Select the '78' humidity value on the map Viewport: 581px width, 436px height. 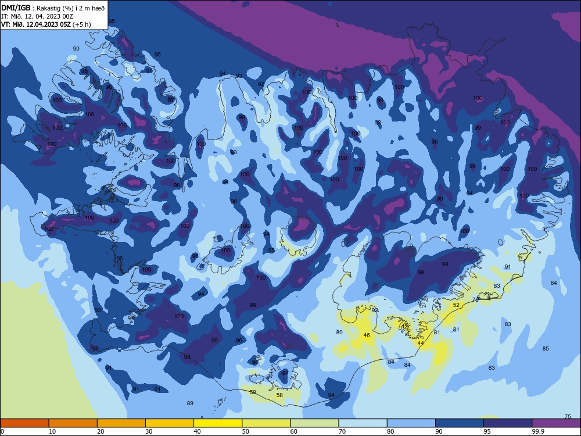click(475, 299)
